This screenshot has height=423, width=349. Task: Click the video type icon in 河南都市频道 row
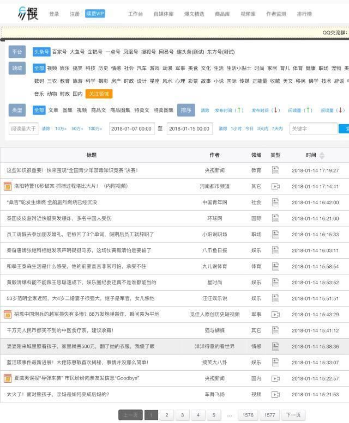pyautogui.click(x=275, y=186)
